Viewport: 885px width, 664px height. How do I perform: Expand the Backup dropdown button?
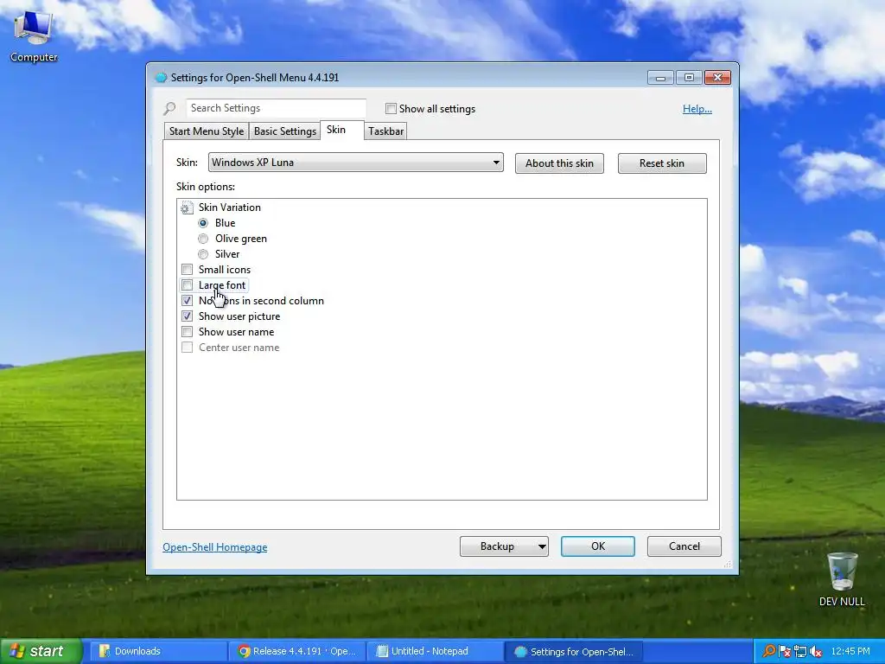coord(541,546)
